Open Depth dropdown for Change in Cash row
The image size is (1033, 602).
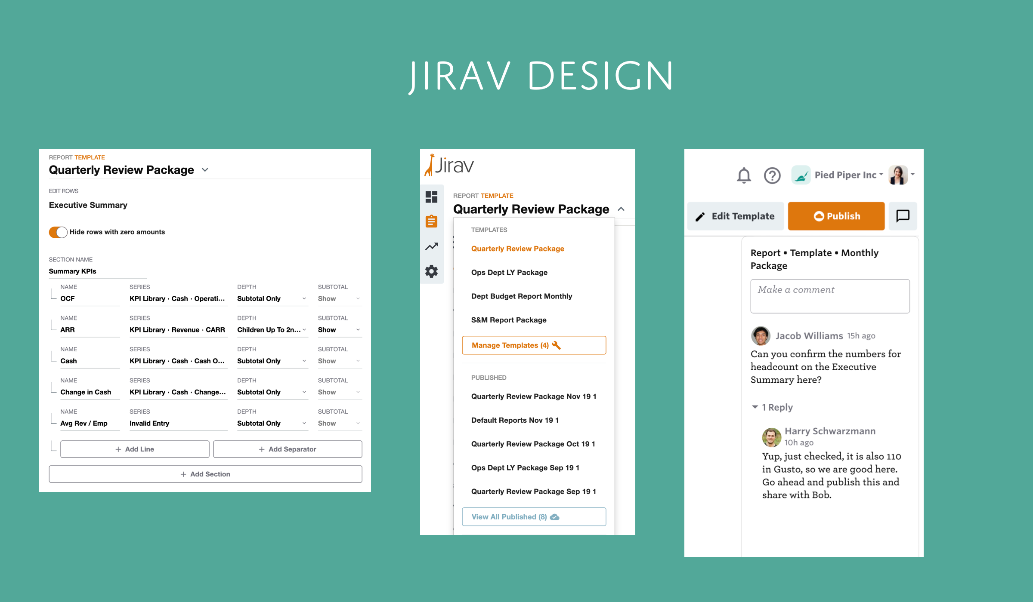[272, 392]
